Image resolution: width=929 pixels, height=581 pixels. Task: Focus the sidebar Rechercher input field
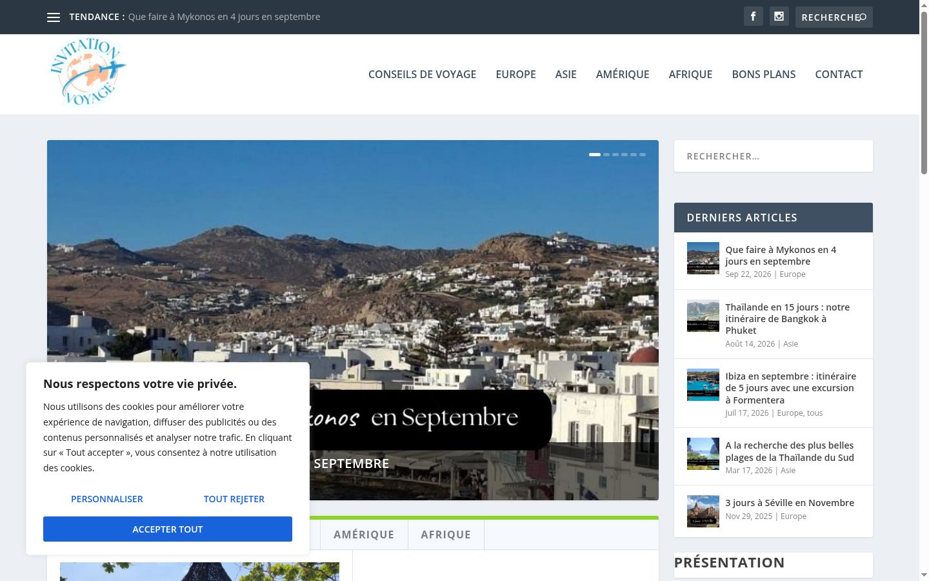774,156
